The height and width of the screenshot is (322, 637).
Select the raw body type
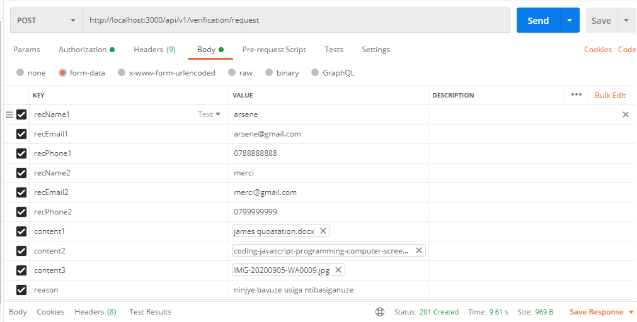[232, 72]
